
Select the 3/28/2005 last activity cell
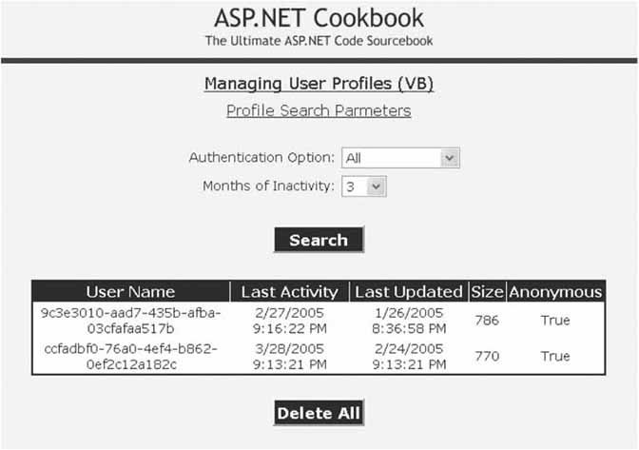(x=289, y=356)
